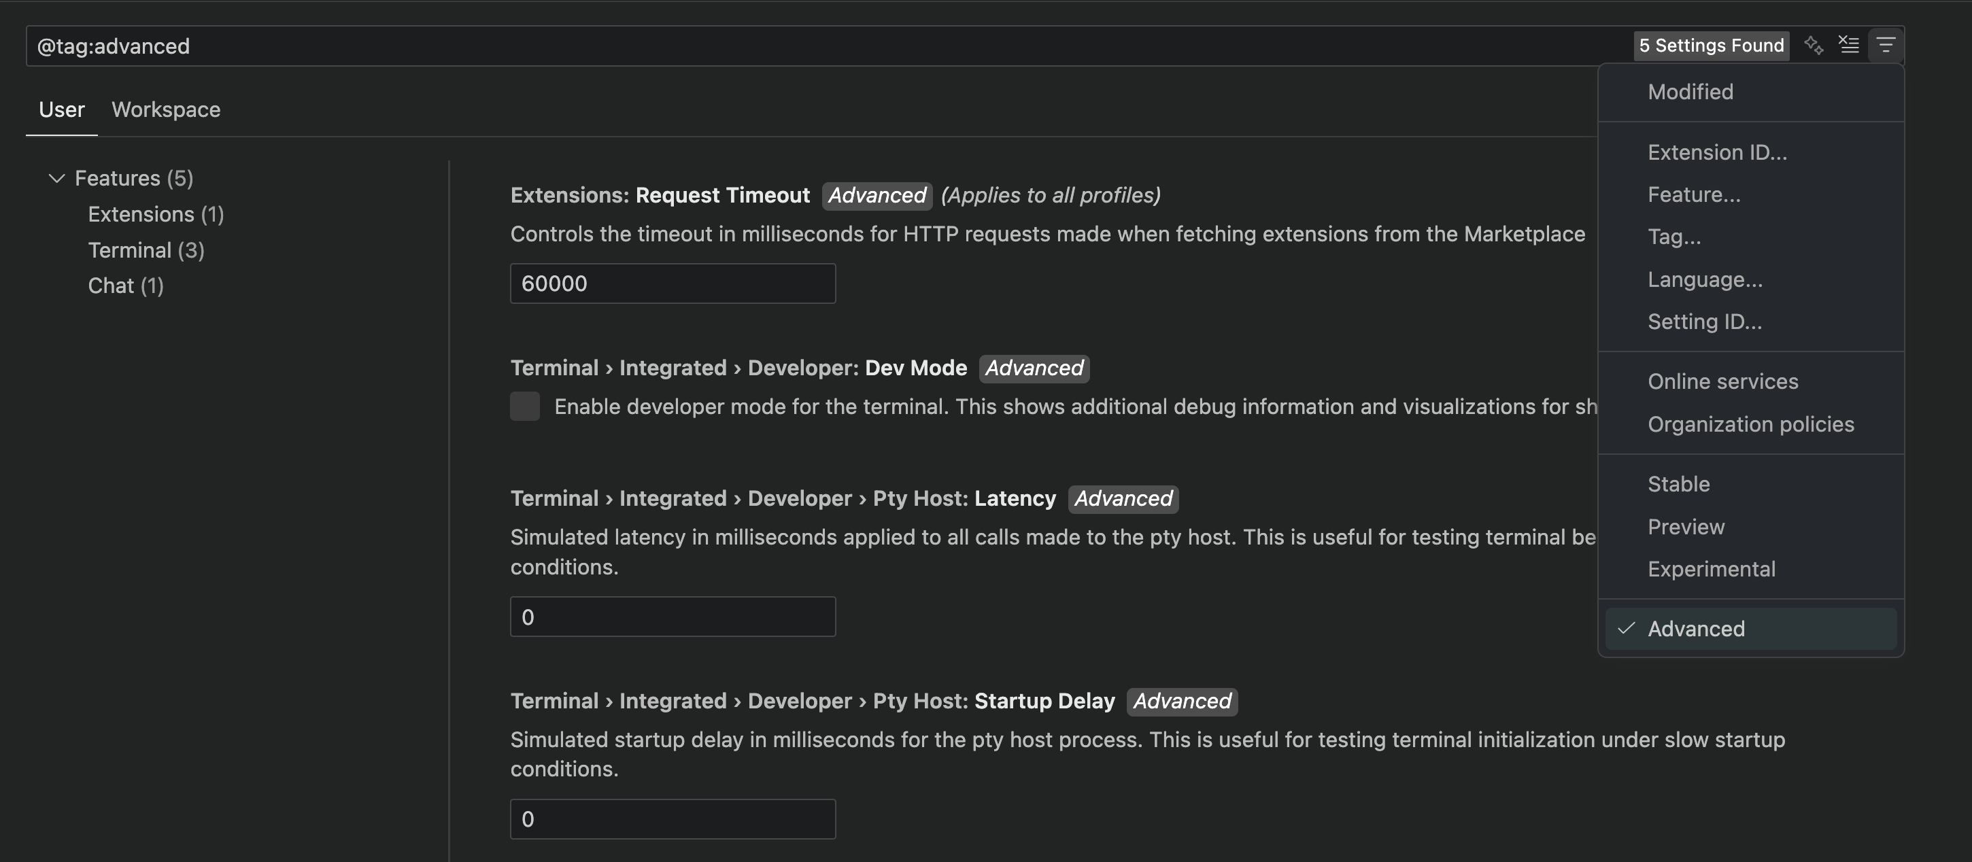
Task: Filter settings by Setting ID...
Action: pyautogui.click(x=1705, y=322)
